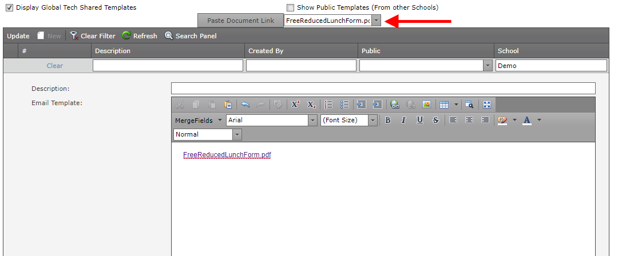Click the Copy icon in editor toolbar
The height and width of the screenshot is (256, 630).
click(x=196, y=105)
